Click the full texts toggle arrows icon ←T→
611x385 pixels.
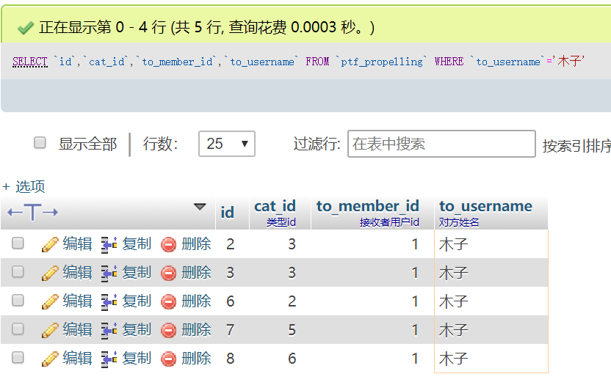pyautogui.click(x=33, y=213)
